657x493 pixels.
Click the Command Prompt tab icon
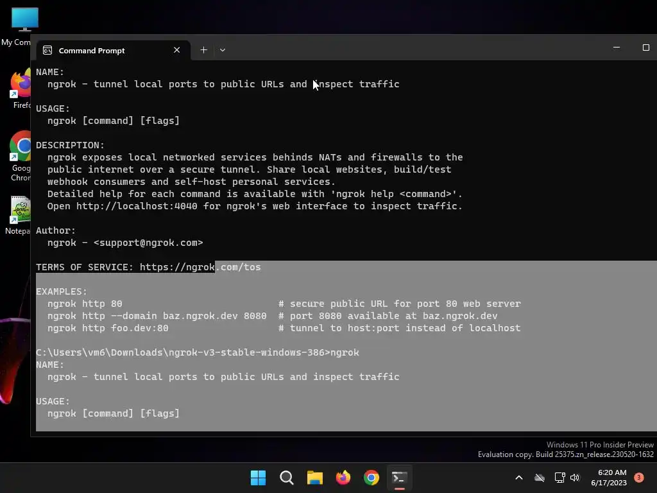coord(47,50)
